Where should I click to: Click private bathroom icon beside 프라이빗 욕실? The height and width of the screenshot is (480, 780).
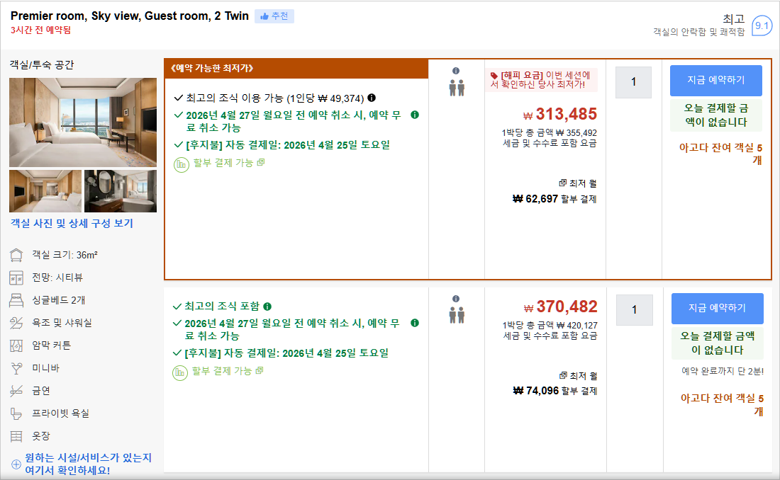tap(16, 413)
